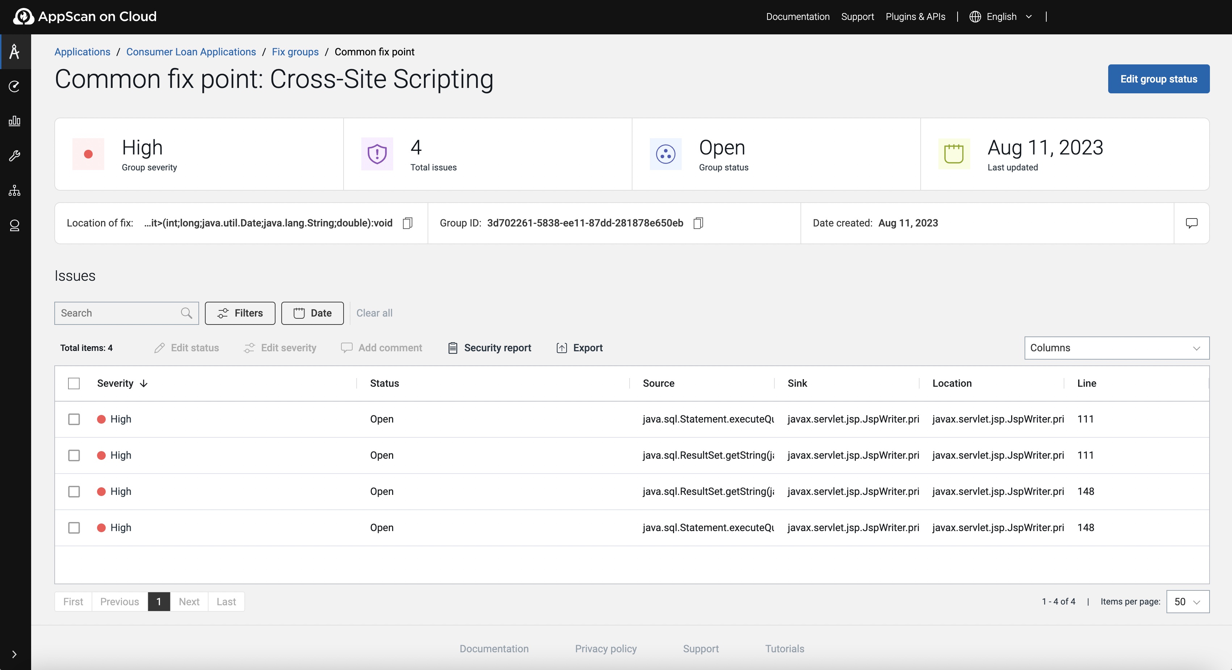Viewport: 1232px width, 670px height.
Task: Open the Applications icon in sidebar
Action: 15,52
